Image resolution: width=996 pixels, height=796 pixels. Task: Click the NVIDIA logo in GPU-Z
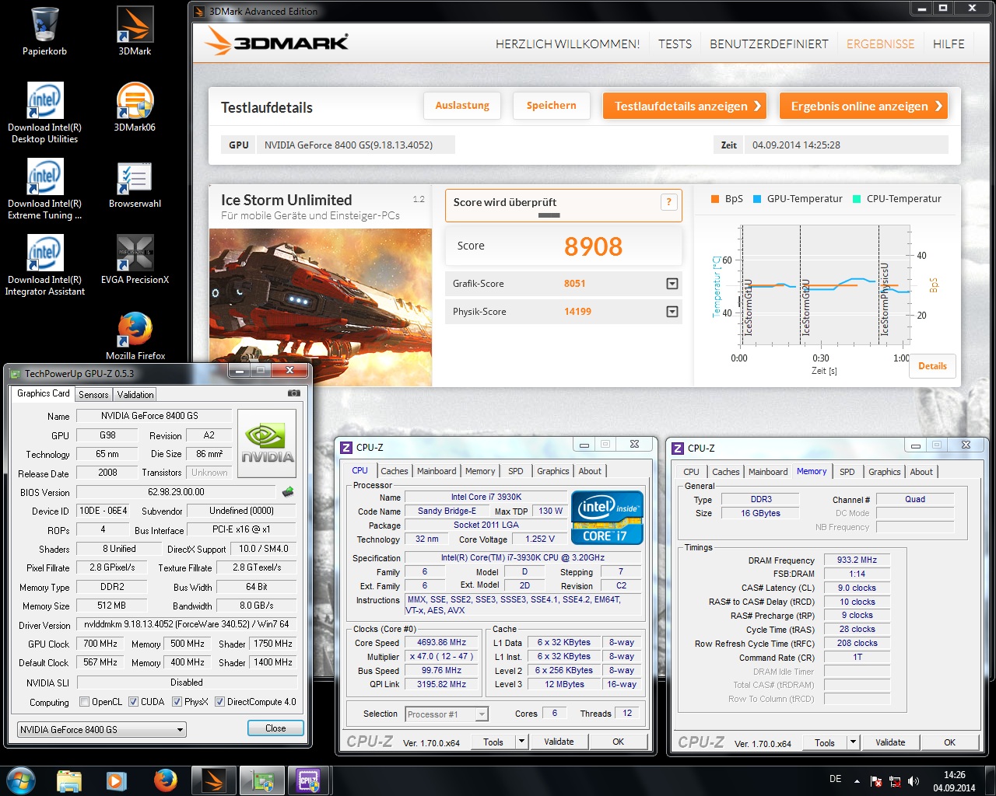click(x=267, y=443)
